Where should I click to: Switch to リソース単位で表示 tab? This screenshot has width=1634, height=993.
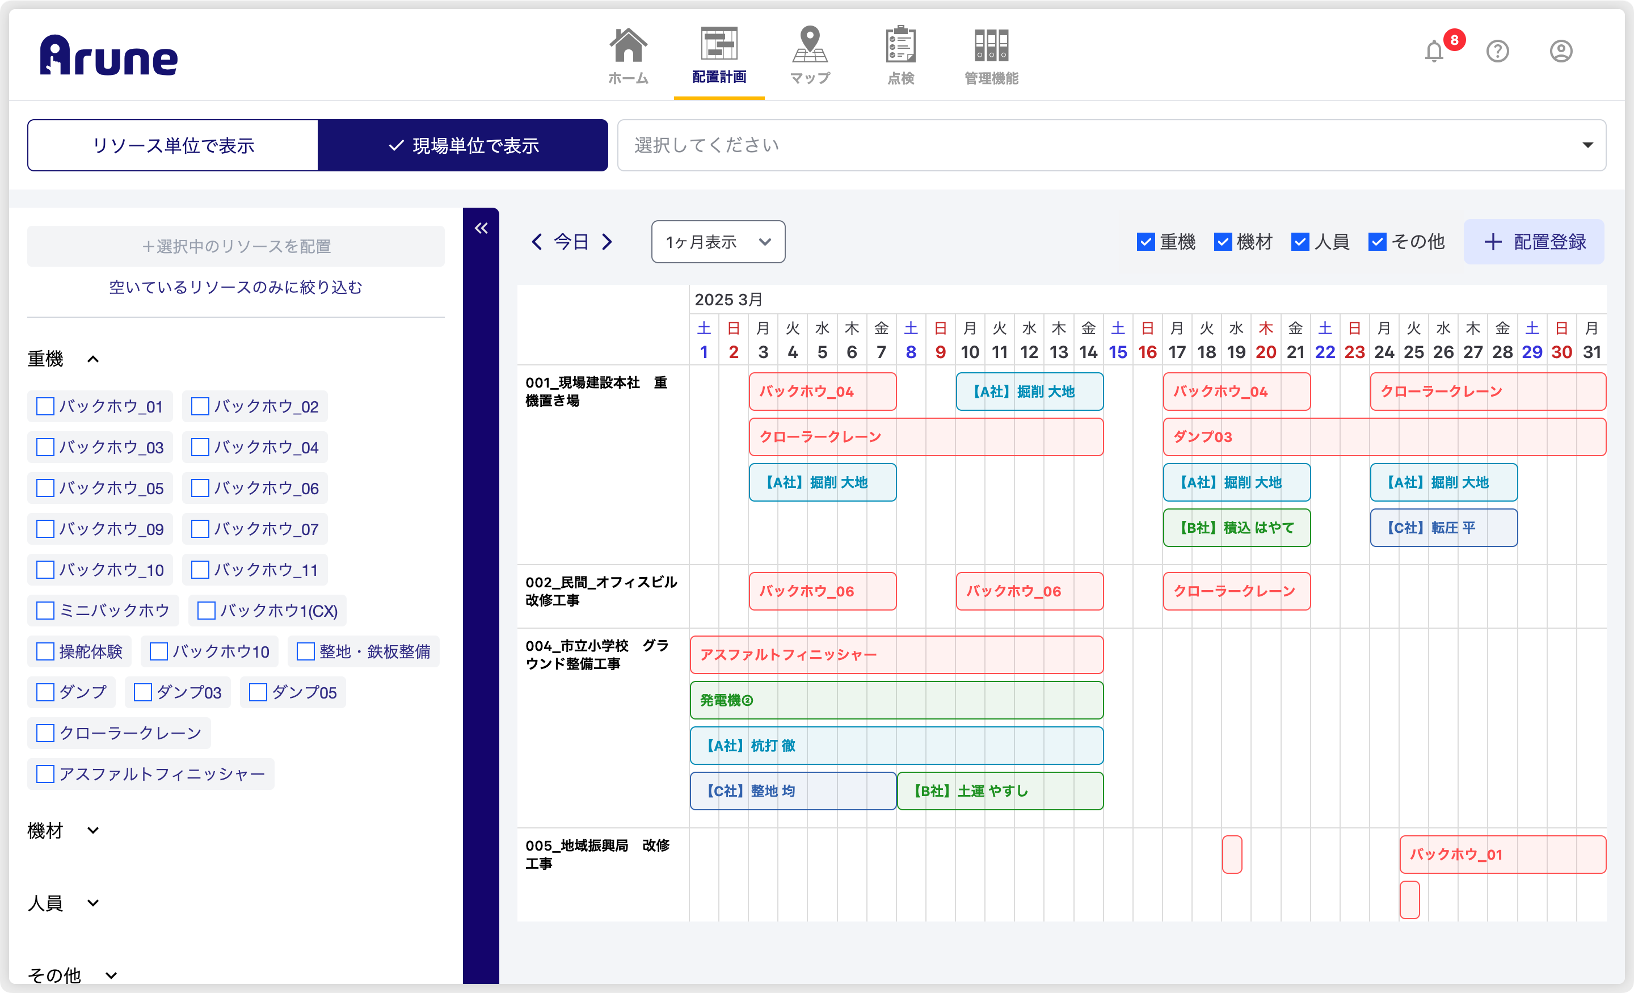pyautogui.click(x=173, y=145)
